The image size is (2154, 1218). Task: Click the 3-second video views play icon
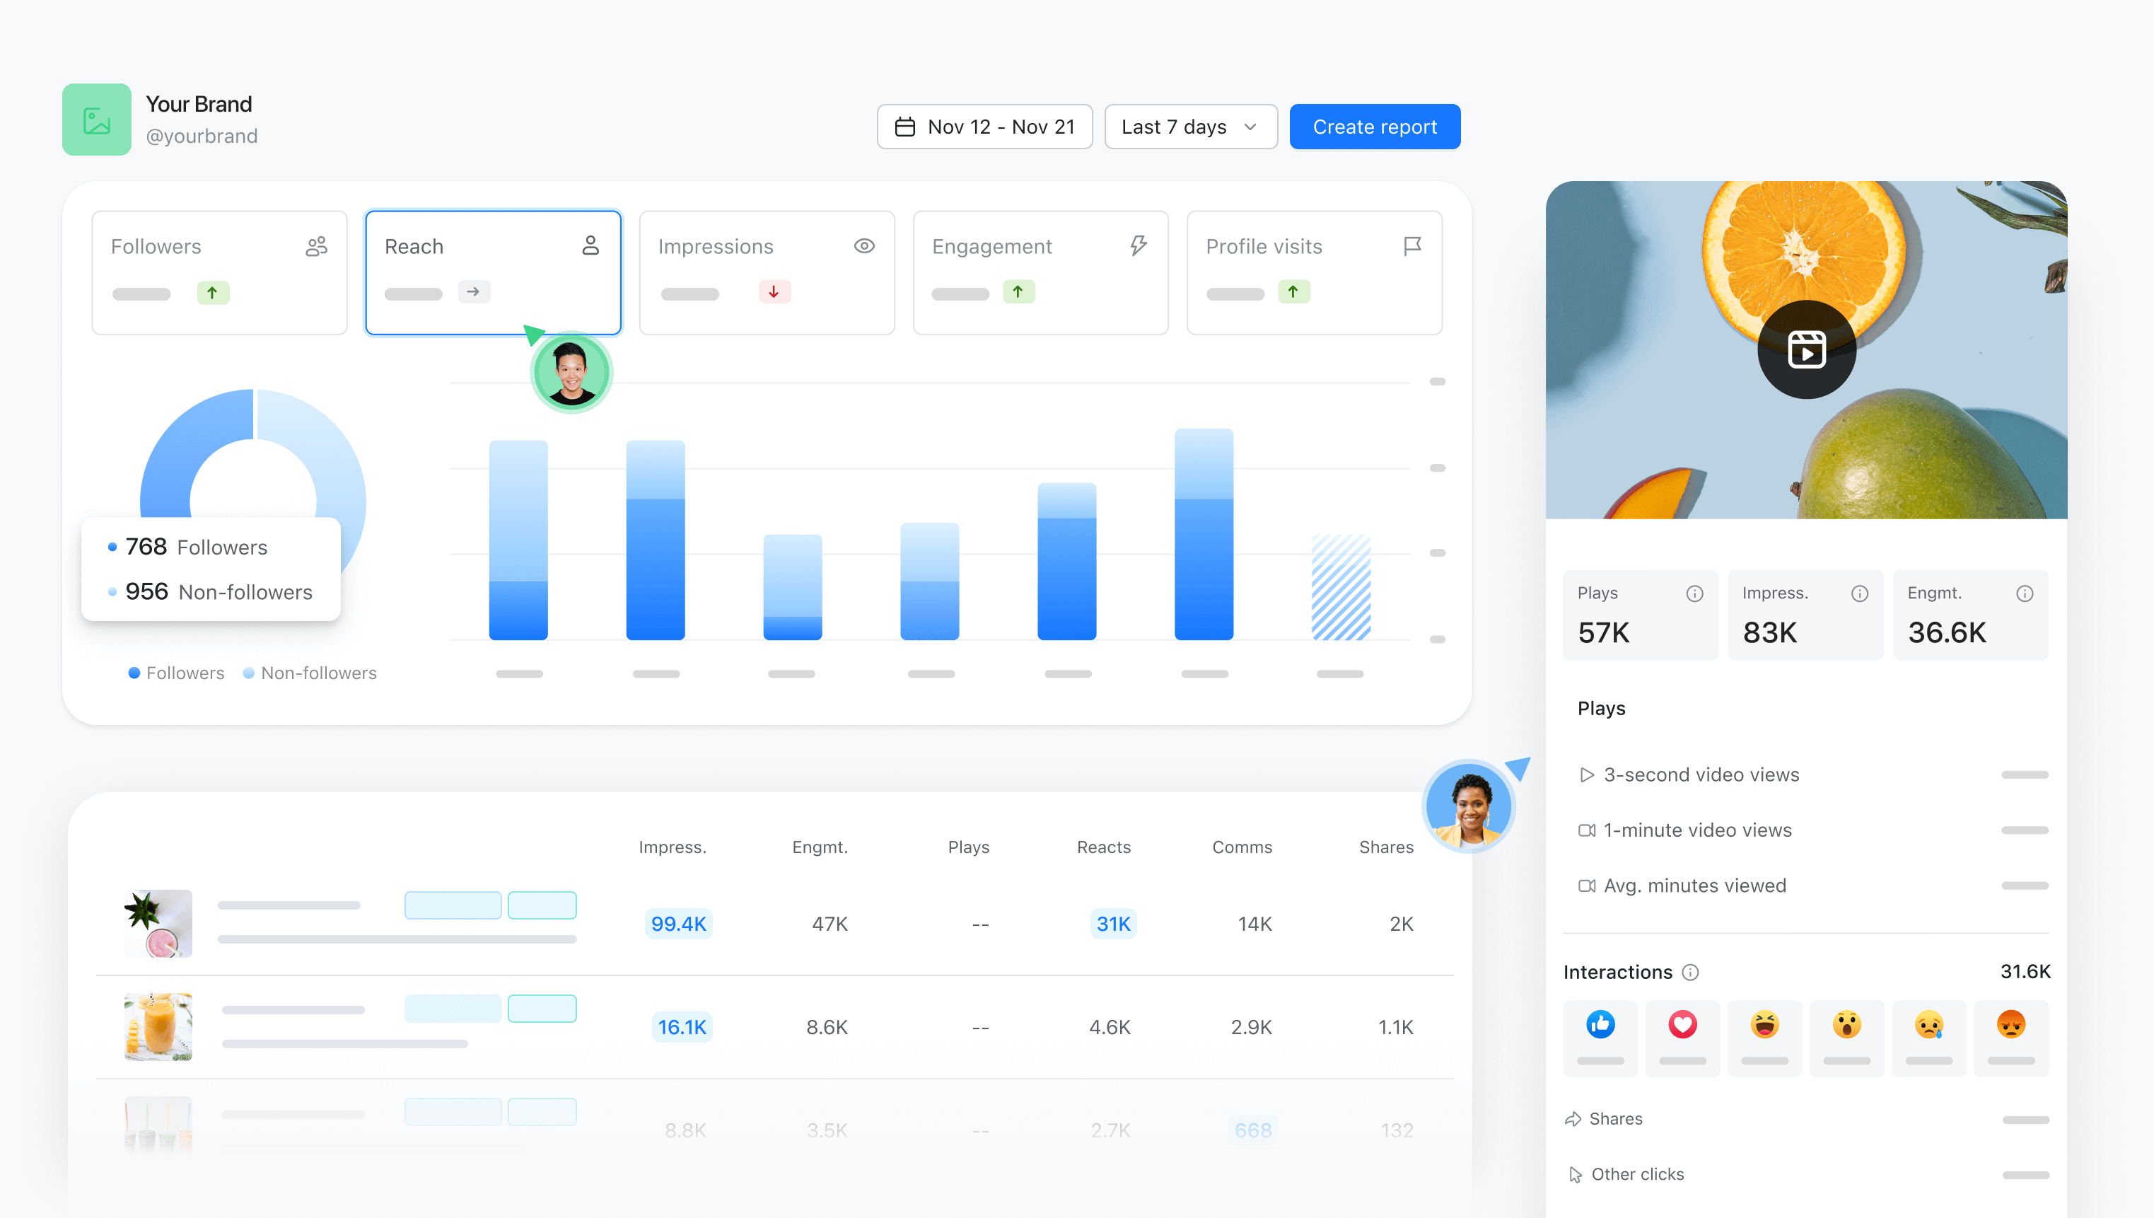(1586, 774)
